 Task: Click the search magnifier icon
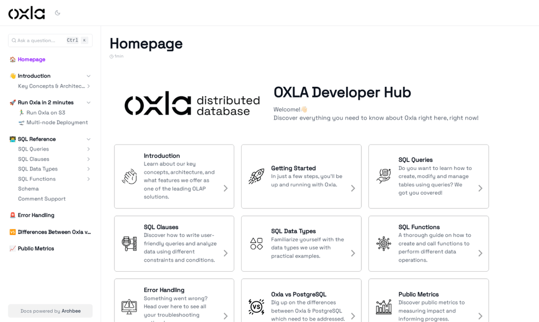14,40
